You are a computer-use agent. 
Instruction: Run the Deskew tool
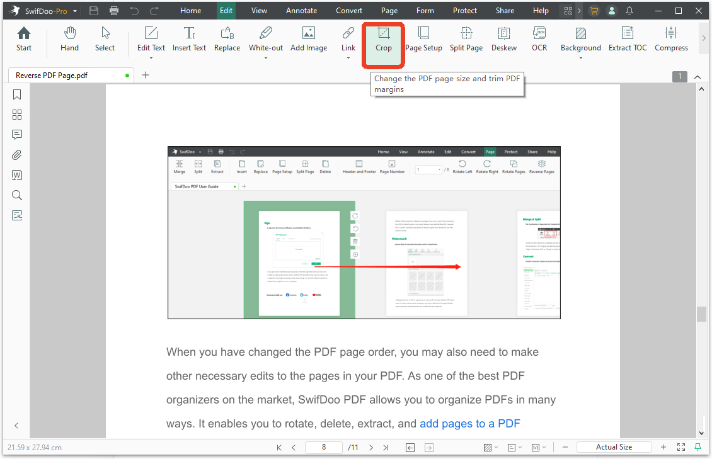point(504,39)
